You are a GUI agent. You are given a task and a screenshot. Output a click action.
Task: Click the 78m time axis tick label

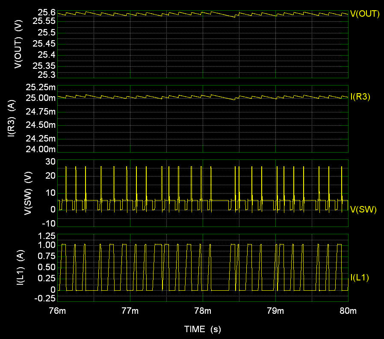click(203, 310)
